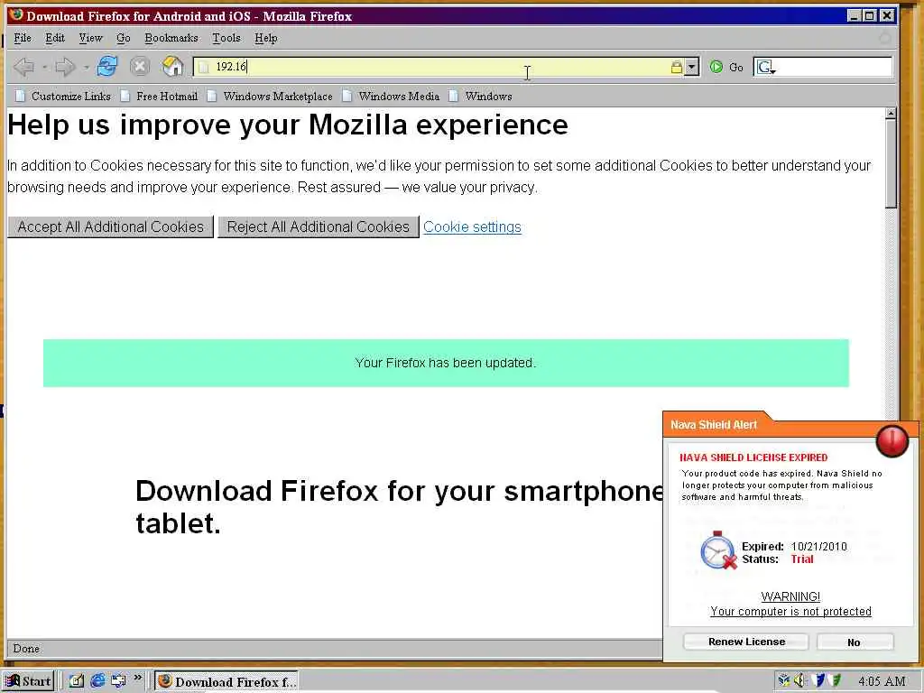
Task: Open the Forward button history dropdown arrow
Action: (x=86, y=68)
